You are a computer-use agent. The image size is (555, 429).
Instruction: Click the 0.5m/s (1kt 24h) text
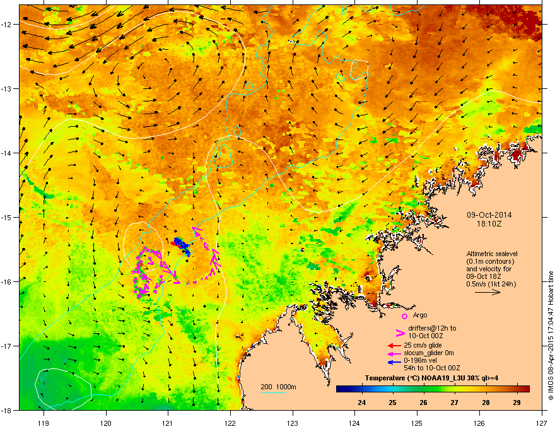(x=491, y=284)
